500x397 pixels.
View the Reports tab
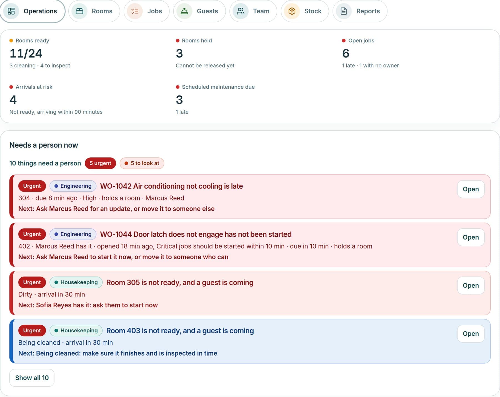pyautogui.click(x=360, y=11)
